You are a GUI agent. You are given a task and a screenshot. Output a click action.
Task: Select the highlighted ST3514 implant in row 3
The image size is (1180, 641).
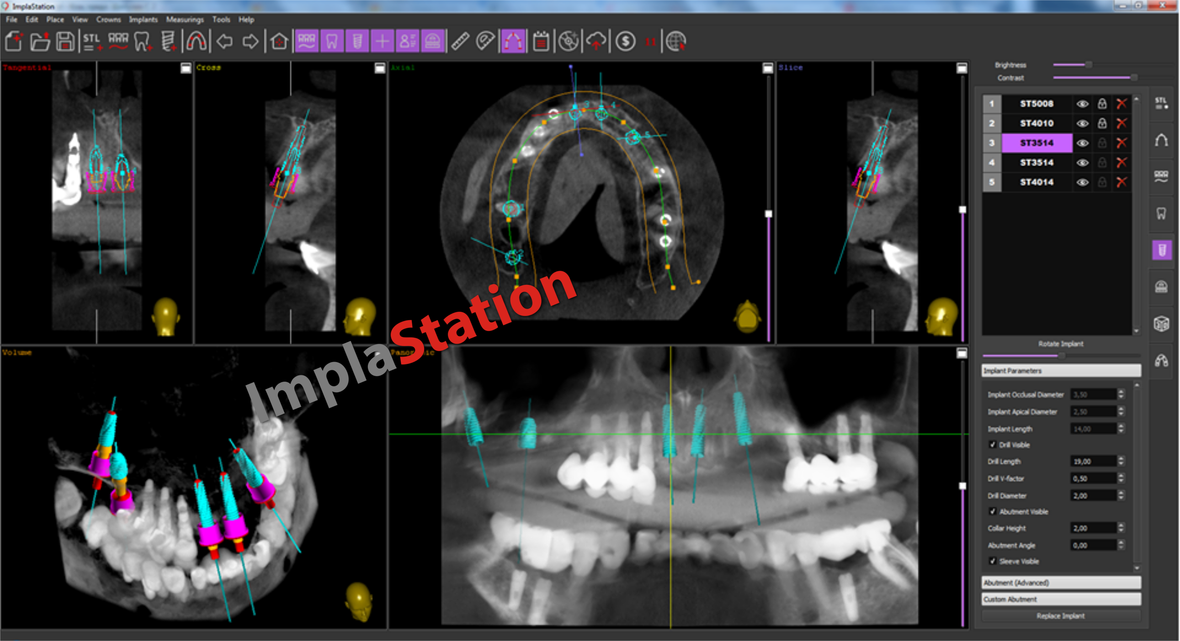1037,143
